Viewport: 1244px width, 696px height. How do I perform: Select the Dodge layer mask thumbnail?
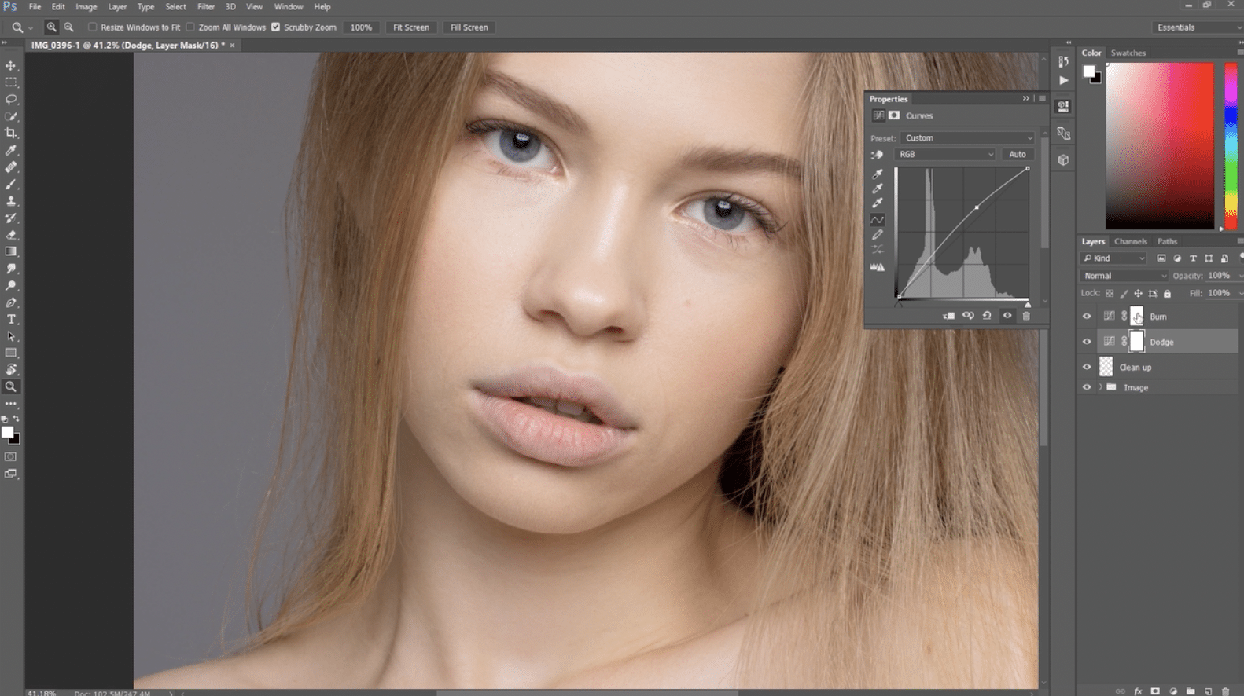pos(1136,342)
